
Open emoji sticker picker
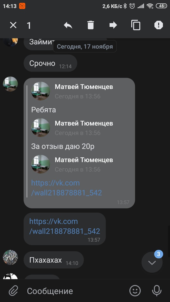coord(135,291)
